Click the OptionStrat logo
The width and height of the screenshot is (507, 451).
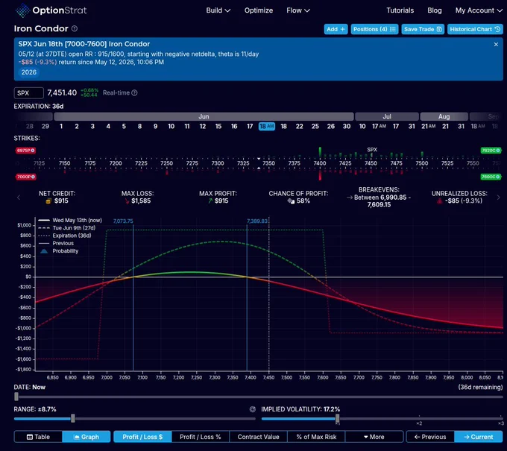pyautogui.click(x=51, y=10)
